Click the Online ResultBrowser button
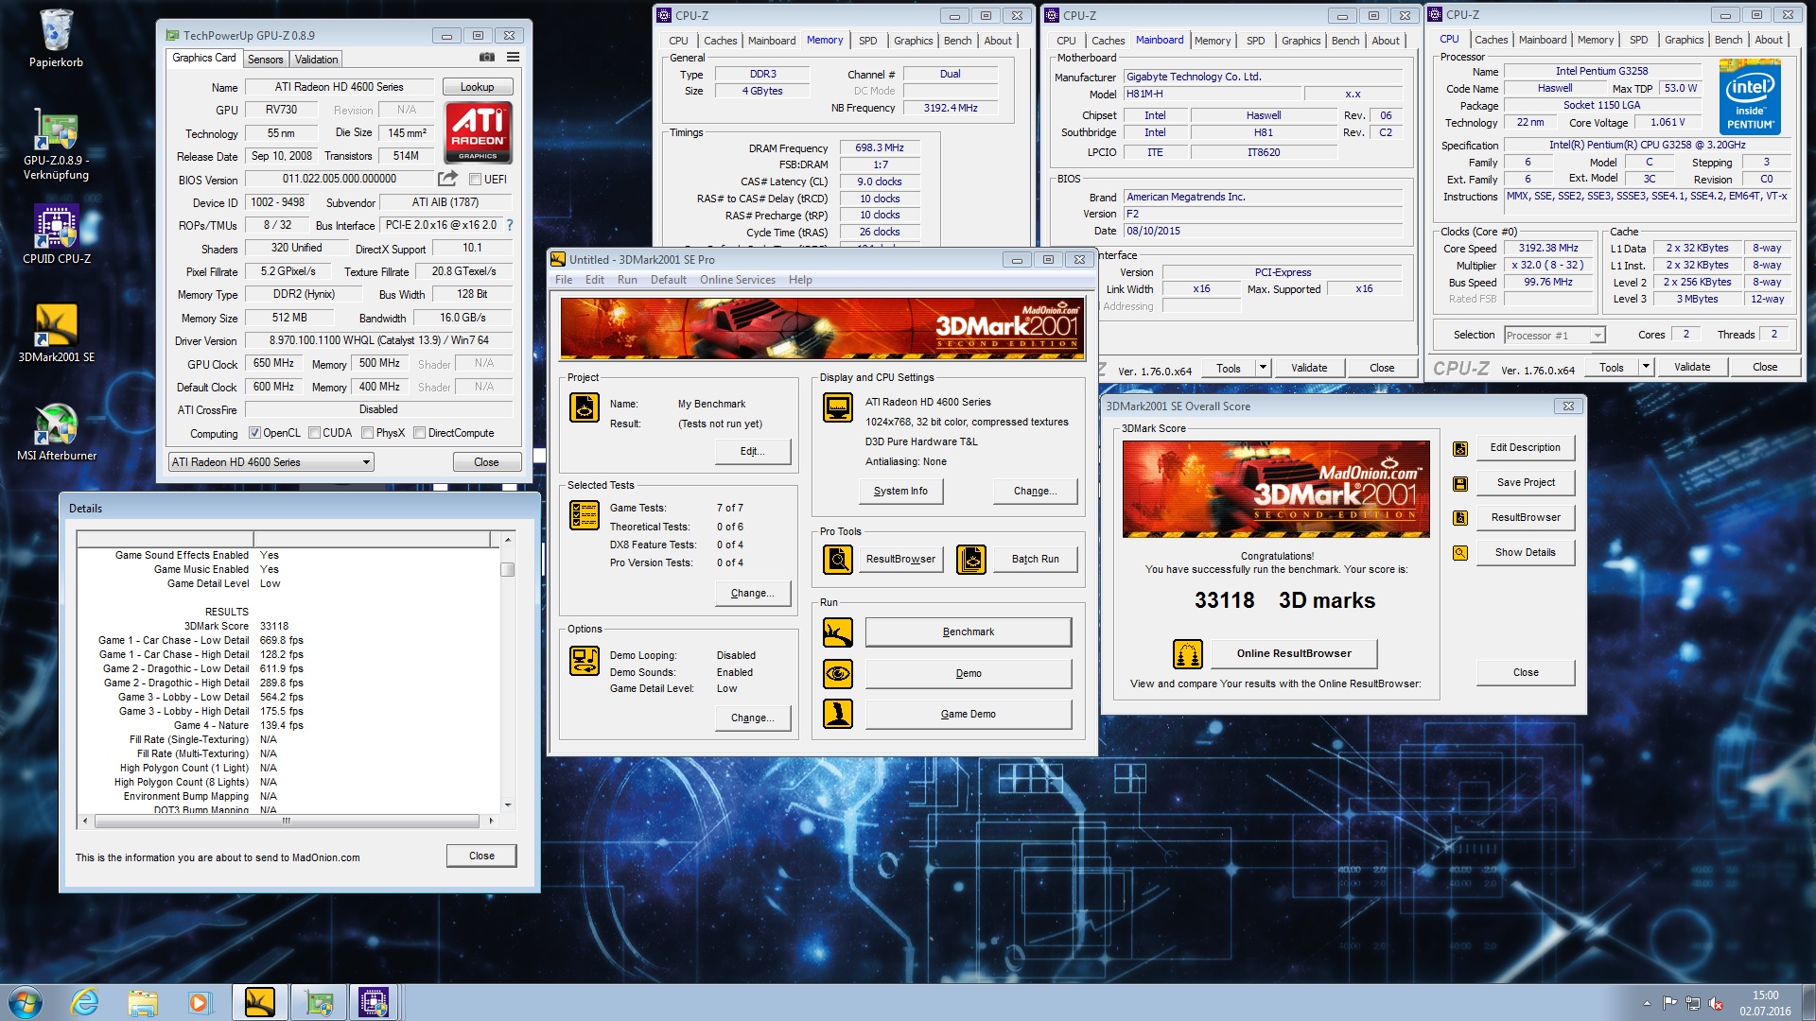The width and height of the screenshot is (1816, 1021). coord(1293,653)
